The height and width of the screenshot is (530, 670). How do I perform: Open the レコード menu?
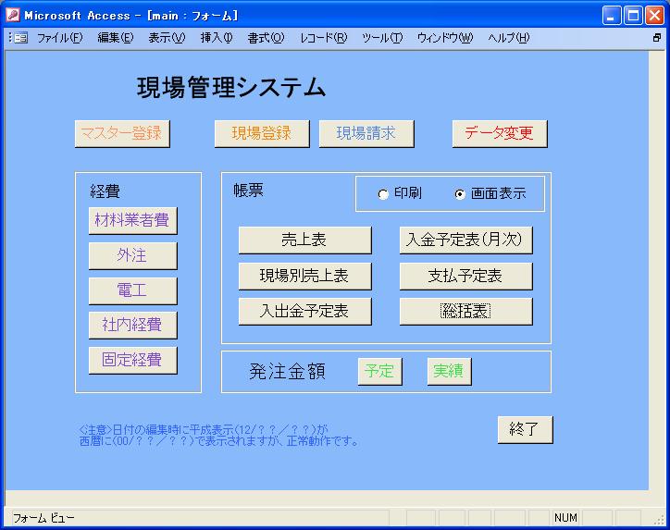tap(323, 38)
